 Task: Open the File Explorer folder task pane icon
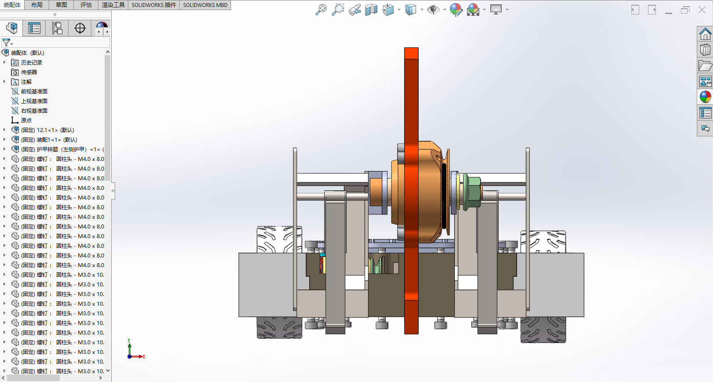[x=705, y=65]
